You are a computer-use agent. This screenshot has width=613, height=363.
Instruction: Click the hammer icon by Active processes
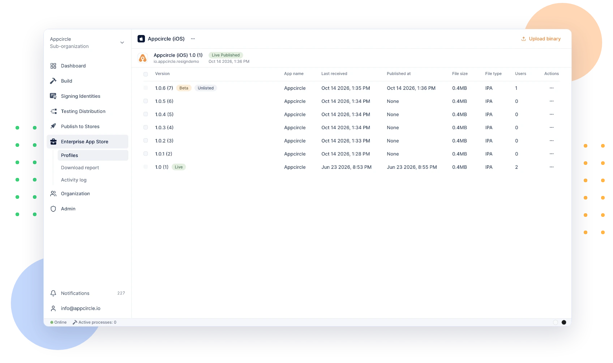75,322
